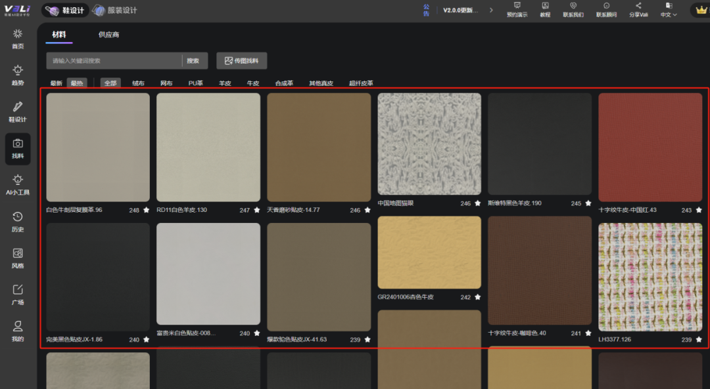Filter materials by 绒布
This screenshot has height=389, width=710.
pyautogui.click(x=138, y=83)
